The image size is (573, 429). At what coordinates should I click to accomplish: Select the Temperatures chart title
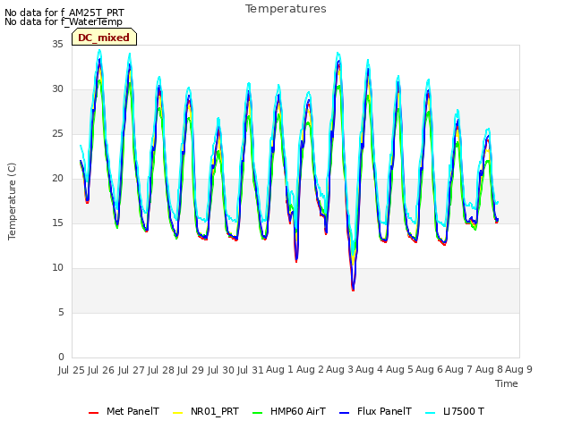pyautogui.click(x=286, y=9)
